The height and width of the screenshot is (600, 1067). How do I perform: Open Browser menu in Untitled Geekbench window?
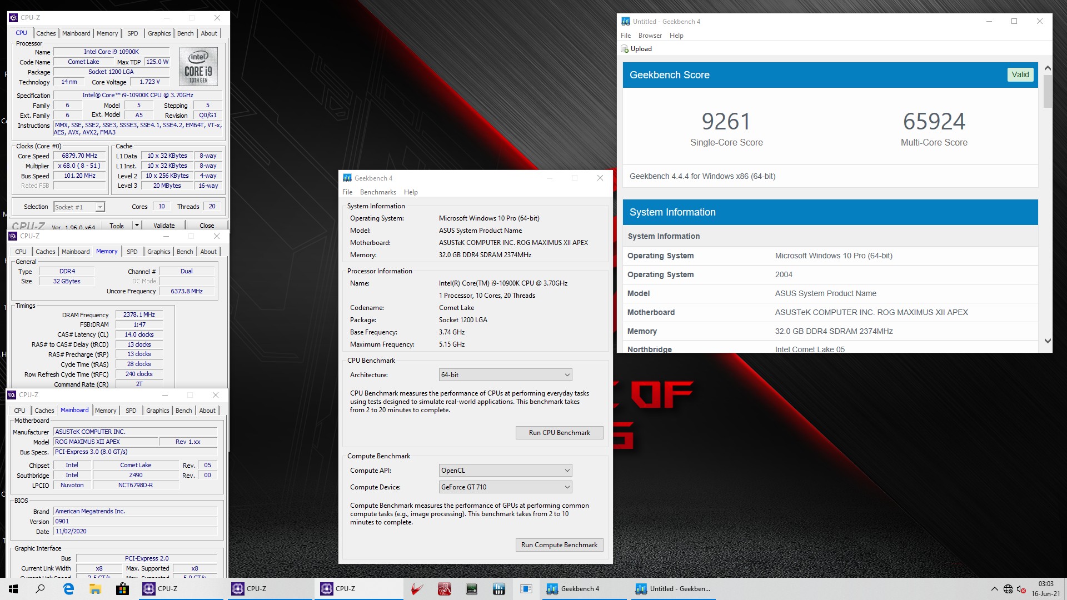coord(650,36)
